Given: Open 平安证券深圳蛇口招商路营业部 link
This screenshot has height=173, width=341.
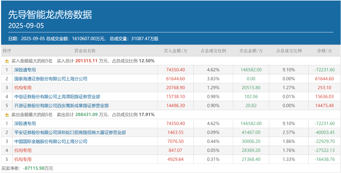Looking at the screenshot, I should (70, 132).
